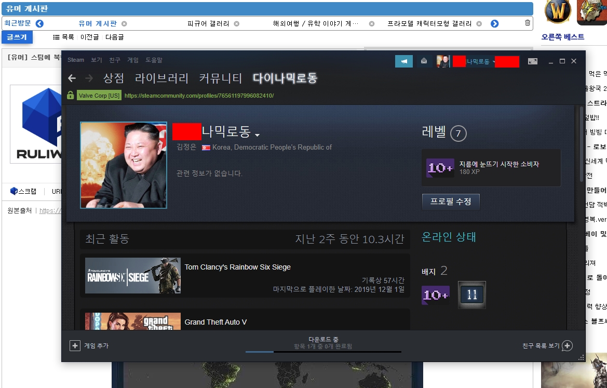The width and height of the screenshot is (607, 388).
Task: Click the 프로필 수정 button
Action: [x=451, y=202]
